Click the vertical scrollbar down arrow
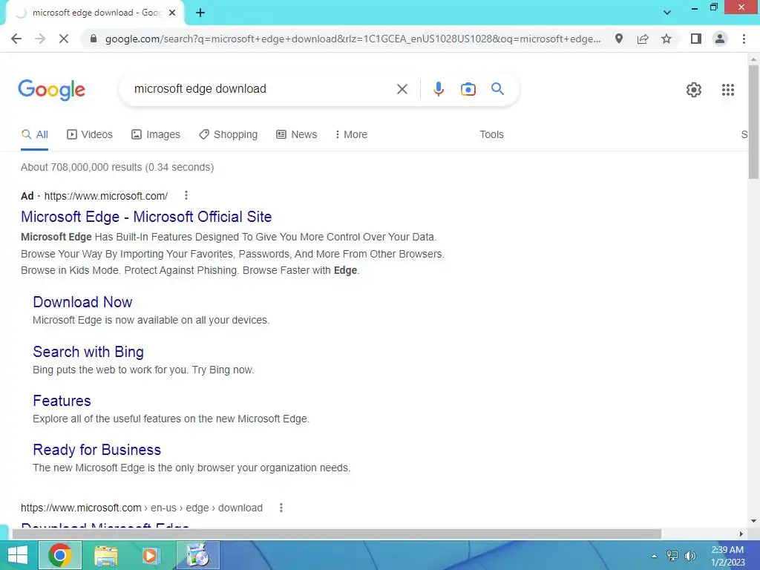This screenshot has height=570, width=760. [x=753, y=522]
